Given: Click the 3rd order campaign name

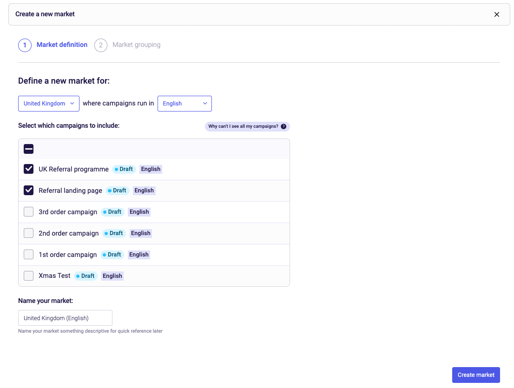Looking at the screenshot, I should tap(68, 212).
